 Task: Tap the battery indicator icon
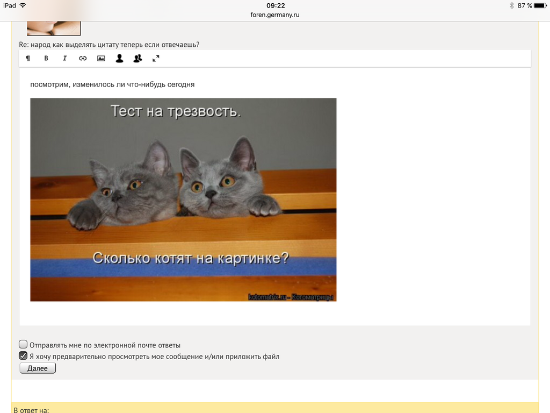[541, 5]
